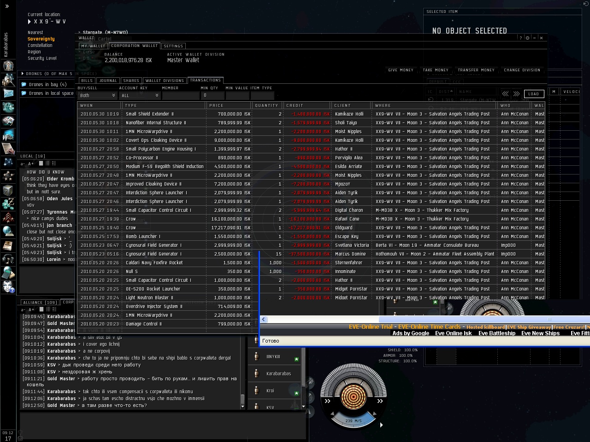Set Alliance chat to third display mode

coord(54,309)
